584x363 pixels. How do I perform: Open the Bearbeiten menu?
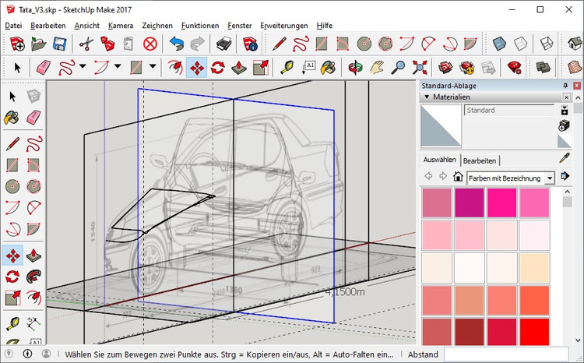pos(48,26)
